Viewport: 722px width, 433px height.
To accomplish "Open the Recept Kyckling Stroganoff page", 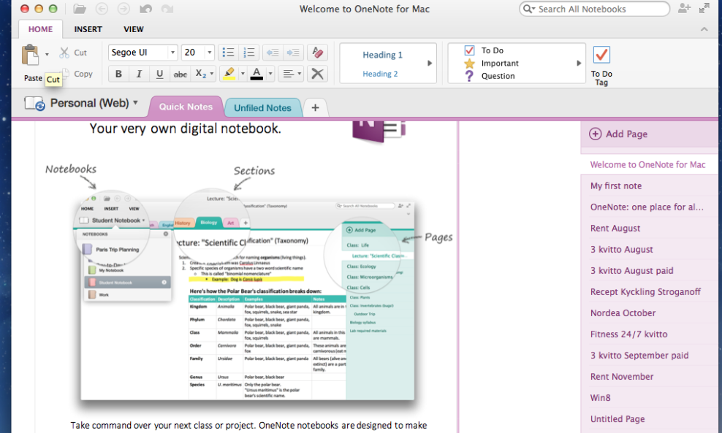I will pyautogui.click(x=649, y=292).
